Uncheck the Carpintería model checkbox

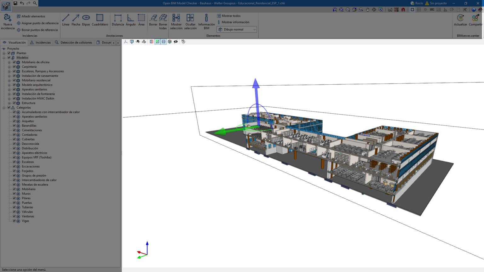[x=14, y=67]
